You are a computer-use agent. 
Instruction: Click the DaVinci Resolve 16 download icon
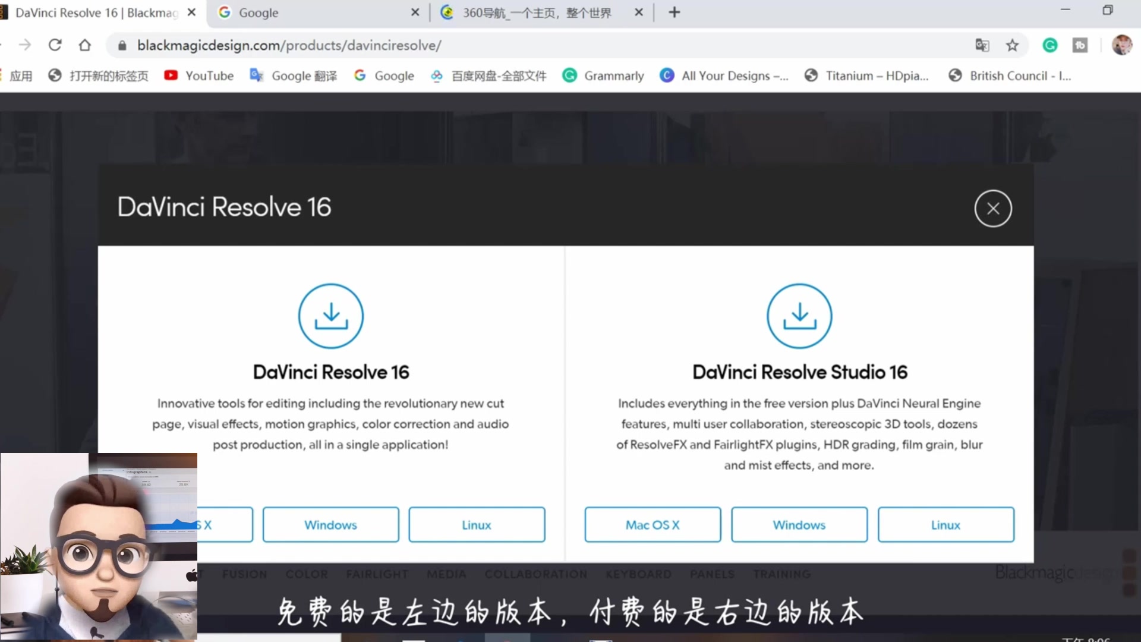330,316
